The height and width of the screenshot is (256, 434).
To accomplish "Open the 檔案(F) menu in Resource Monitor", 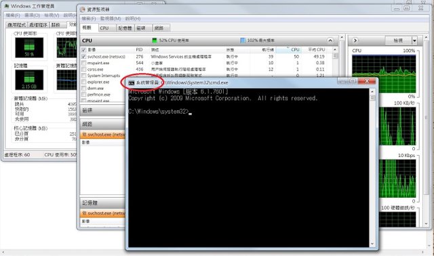I will point(89,18).
